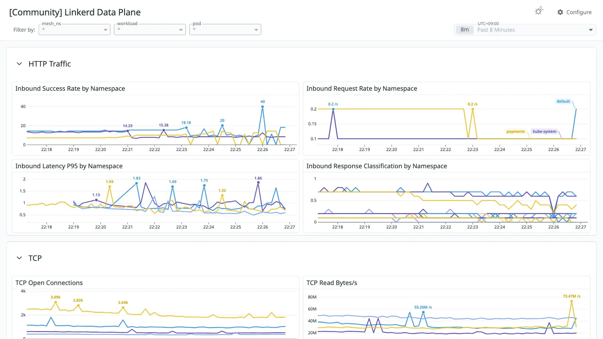Select the kube-system series label

[x=544, y=132]
